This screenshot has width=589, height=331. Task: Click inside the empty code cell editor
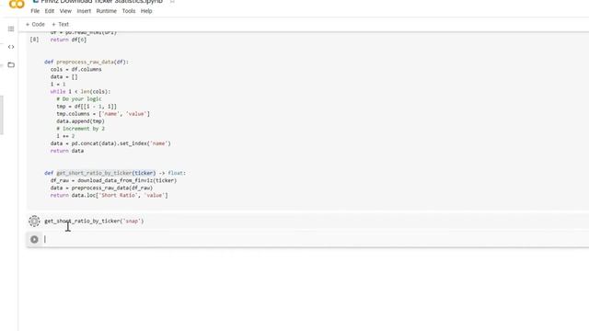pos(316,239)
